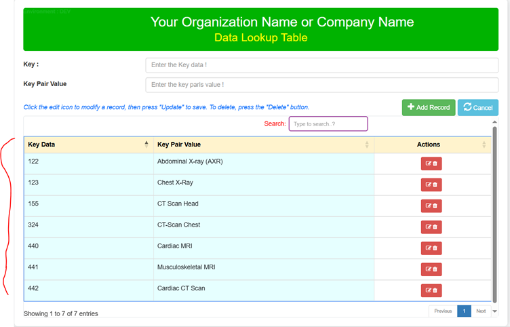Focus the Key input field

tap(321, 65)
